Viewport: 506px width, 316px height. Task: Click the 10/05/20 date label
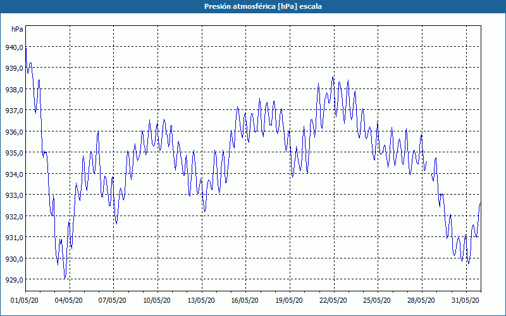[x=157, y=300]
